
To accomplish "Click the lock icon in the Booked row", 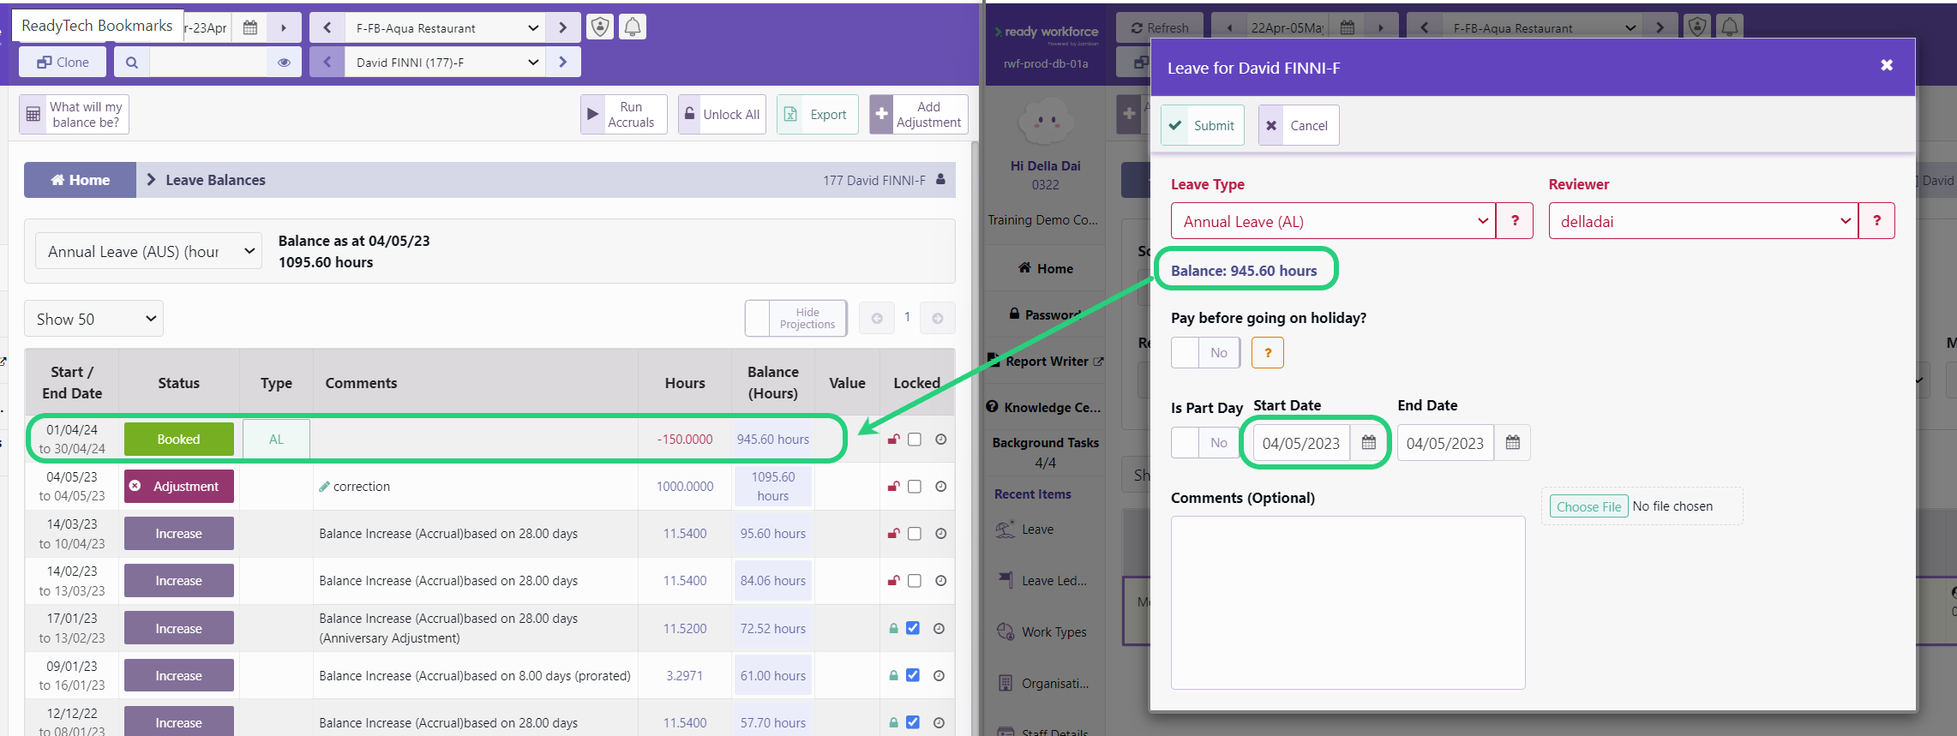I will click(893, 440).
